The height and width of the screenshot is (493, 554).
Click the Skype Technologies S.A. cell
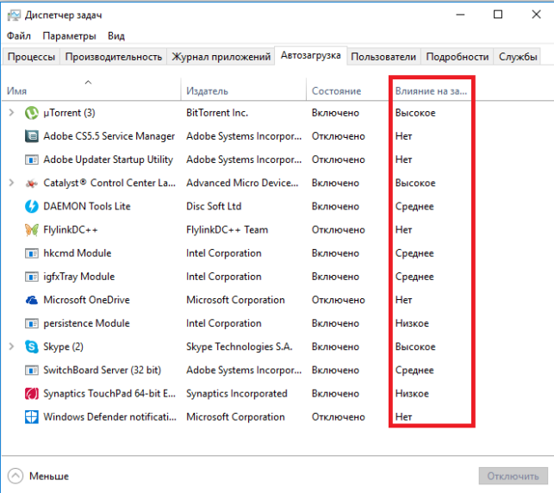240,346
